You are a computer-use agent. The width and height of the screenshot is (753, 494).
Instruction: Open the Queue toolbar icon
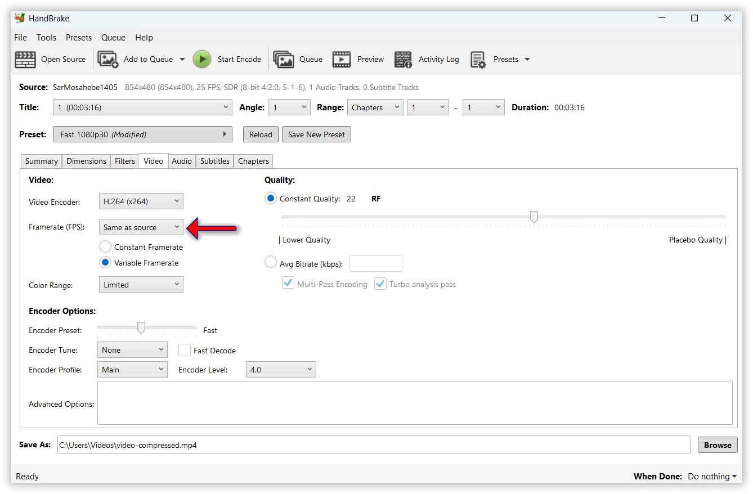(284, 59)
